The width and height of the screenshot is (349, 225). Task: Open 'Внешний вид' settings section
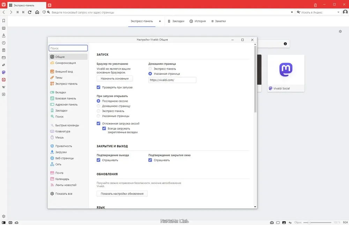[68, 71]
